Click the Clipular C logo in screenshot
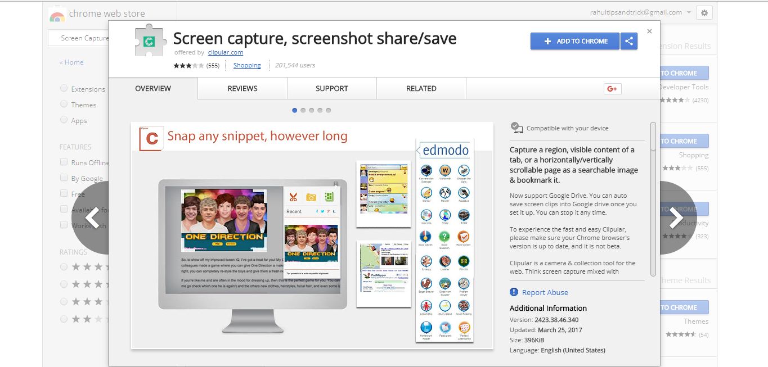The height and width of the screenshot is (367, 768). pyautogui.click(x=151, y=139)
